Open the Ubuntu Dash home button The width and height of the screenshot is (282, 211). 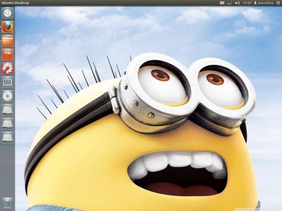coord(7,14)
